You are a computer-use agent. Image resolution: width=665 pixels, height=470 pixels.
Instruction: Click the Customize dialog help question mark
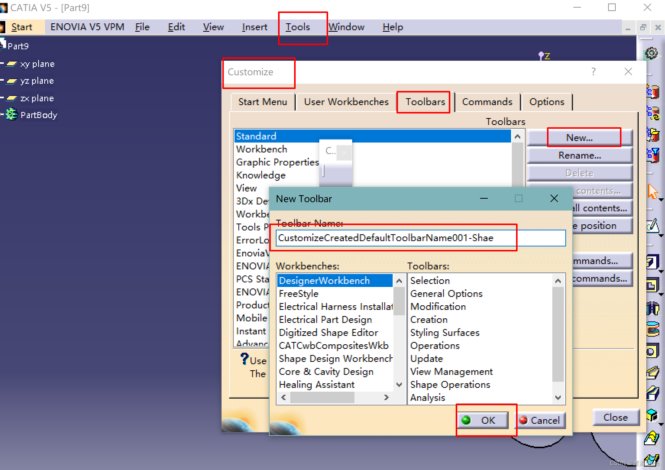point(593,71)
